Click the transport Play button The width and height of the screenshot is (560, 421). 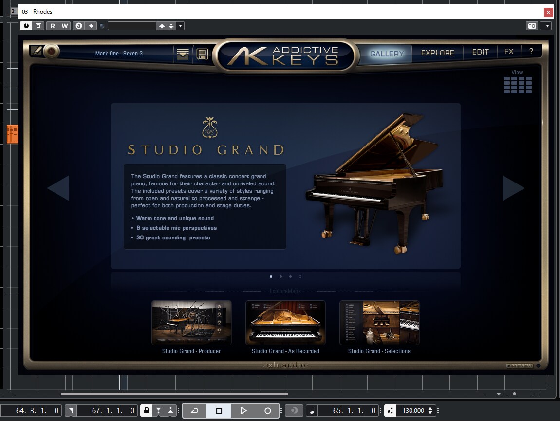pos(243,411)
